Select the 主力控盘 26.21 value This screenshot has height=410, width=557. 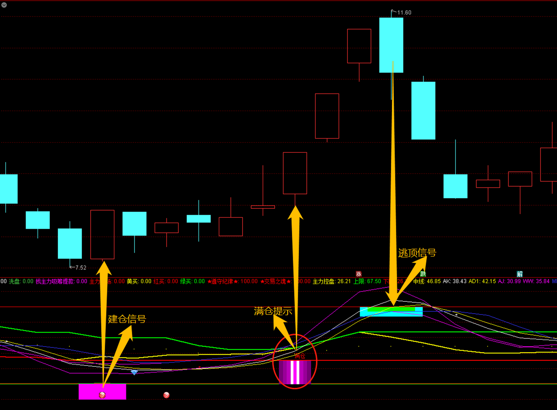(x=332, y=281)
